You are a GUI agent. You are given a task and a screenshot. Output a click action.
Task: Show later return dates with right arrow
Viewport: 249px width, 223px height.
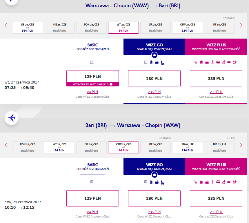tap(241, 145)
